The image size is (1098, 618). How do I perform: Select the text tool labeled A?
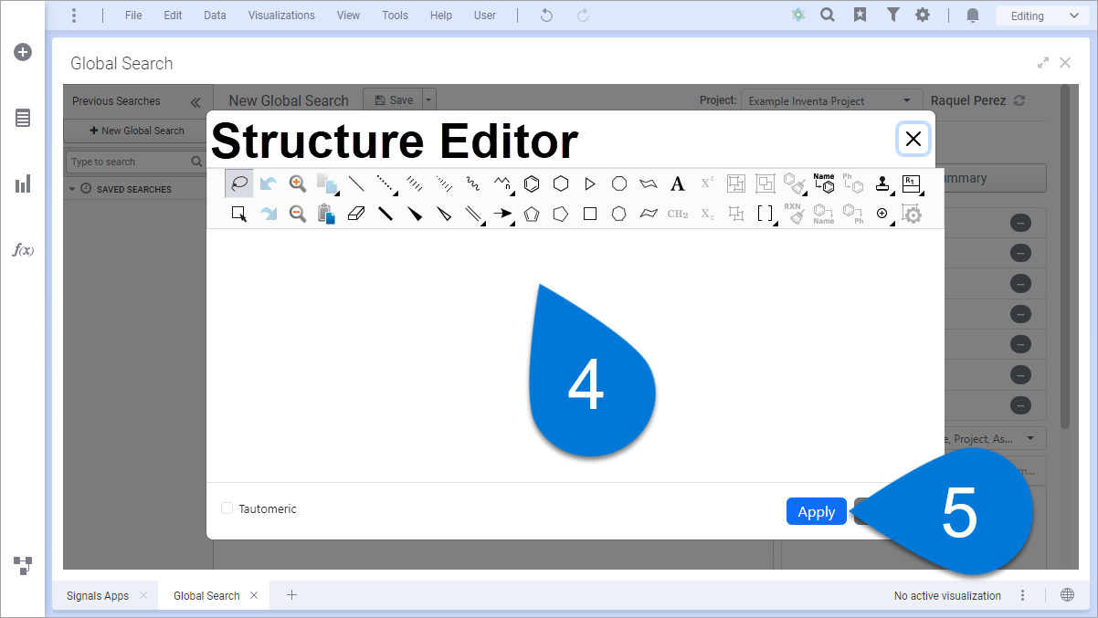[x=678, y=183]
